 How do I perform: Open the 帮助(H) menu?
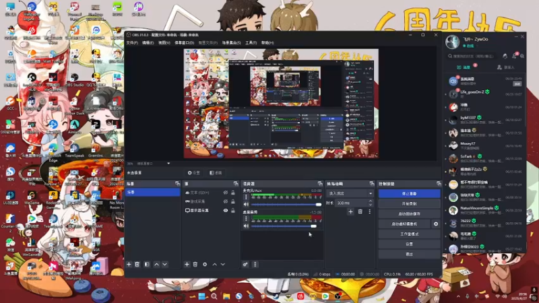coord(267,43)
